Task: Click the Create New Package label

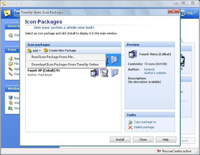Action: pyautogui.click(x=62, y=50)
